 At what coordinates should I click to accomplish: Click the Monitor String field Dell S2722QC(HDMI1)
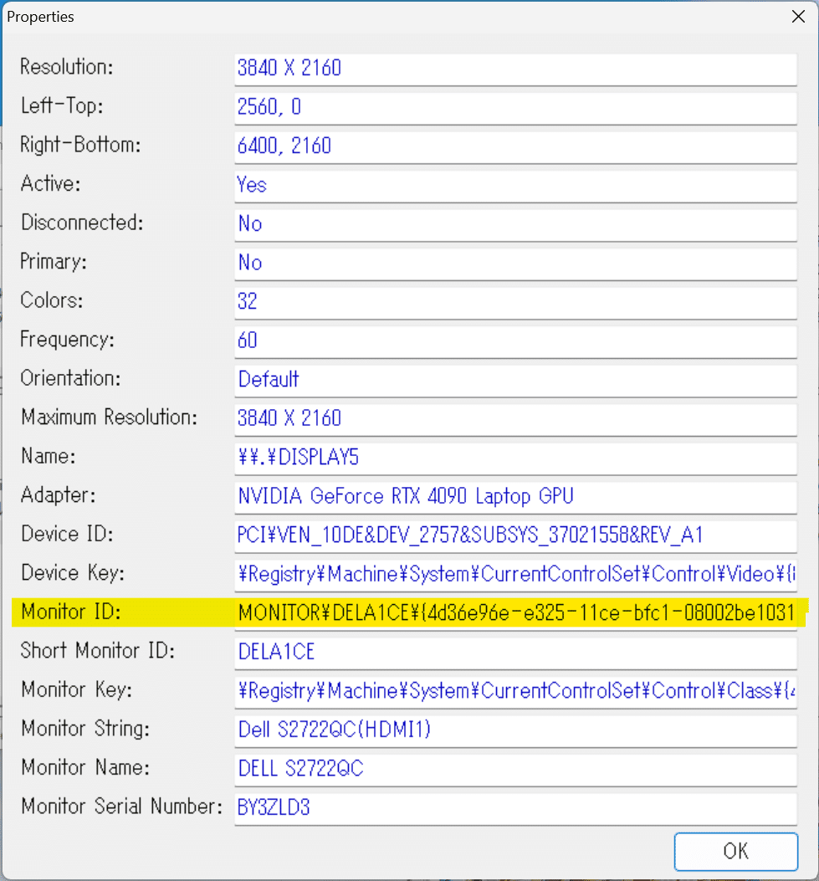tap(515, 731)
